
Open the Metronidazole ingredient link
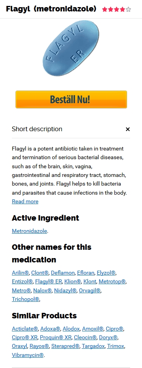coord(30,231)
